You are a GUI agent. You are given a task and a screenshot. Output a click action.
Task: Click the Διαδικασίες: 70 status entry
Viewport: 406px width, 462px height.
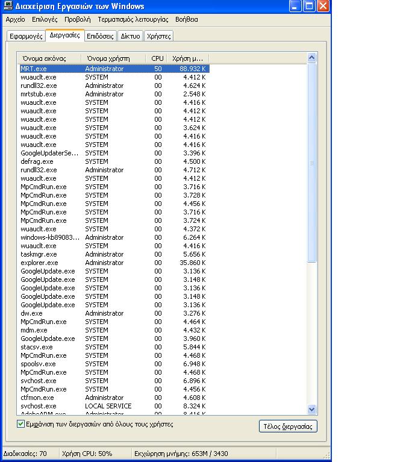tap(25, 454)
